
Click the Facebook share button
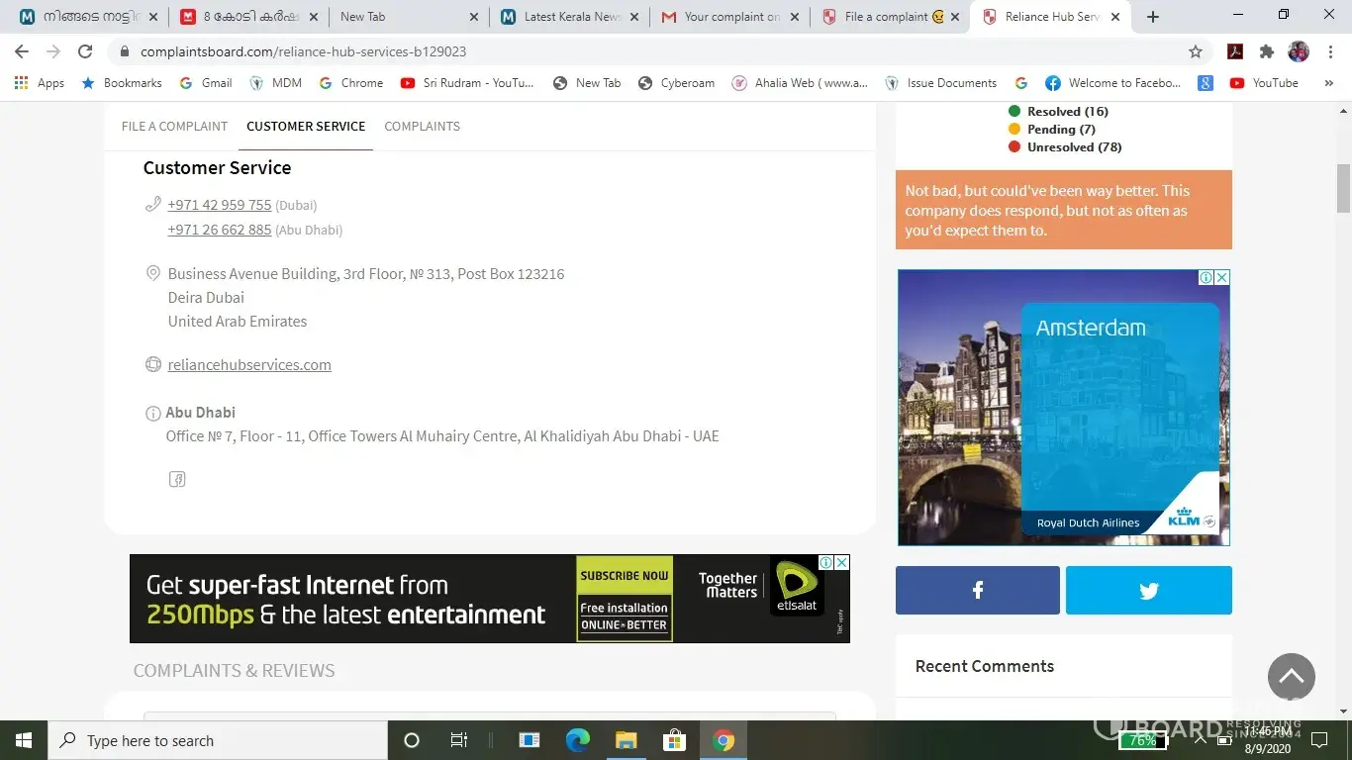coord(977,591)
